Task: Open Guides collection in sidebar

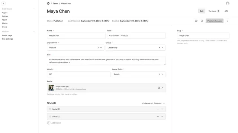Action: [x=5, y=16]
